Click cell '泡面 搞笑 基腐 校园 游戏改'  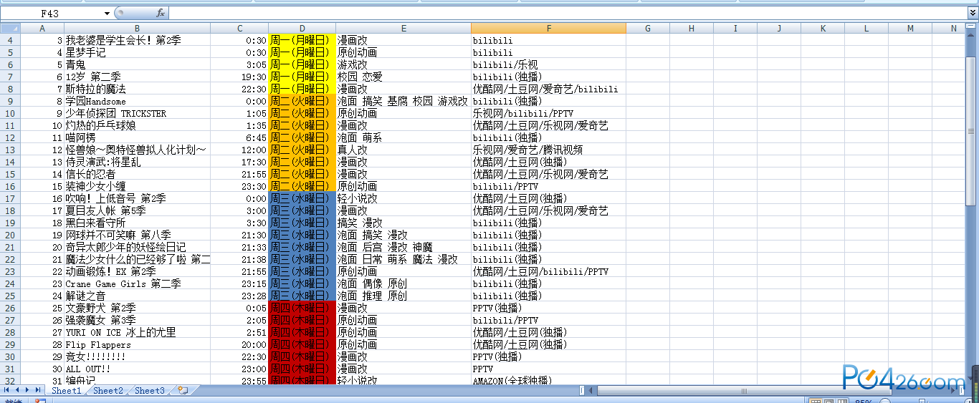point(403,102)
